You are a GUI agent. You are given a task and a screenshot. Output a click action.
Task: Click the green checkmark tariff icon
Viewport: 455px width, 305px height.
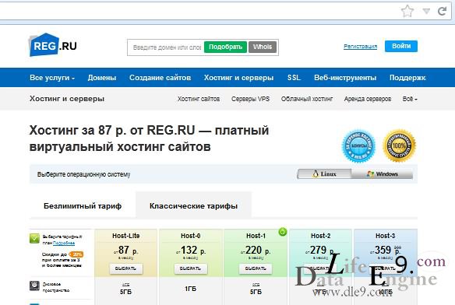point(34,239)
